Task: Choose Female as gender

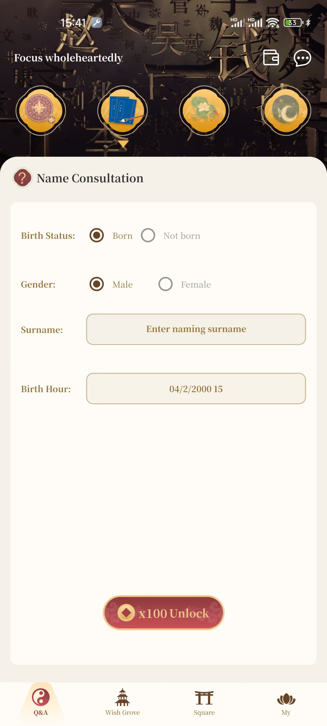Action: [166, 284]
